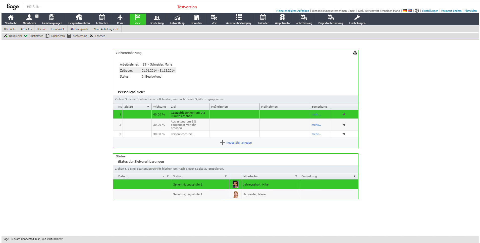The image size is (480, 243).
Task: Switch language using the British flag
Action: (410, 11)
